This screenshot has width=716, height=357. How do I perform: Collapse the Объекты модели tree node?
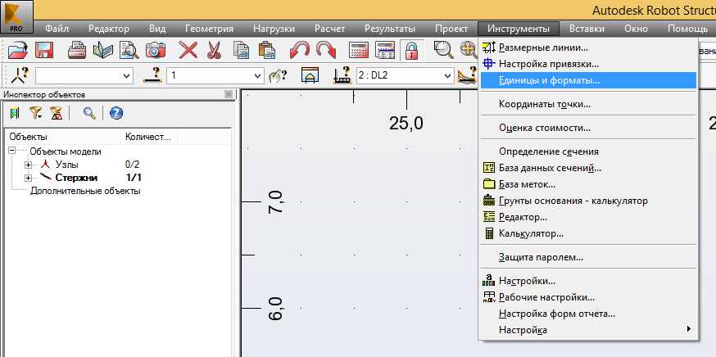pos(12,151)
